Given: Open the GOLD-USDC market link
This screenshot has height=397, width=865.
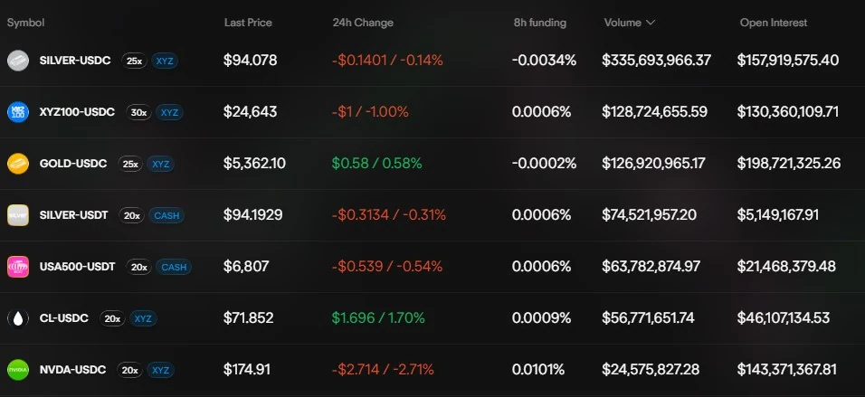Looking at the screenshot, I should pos(73,164).
